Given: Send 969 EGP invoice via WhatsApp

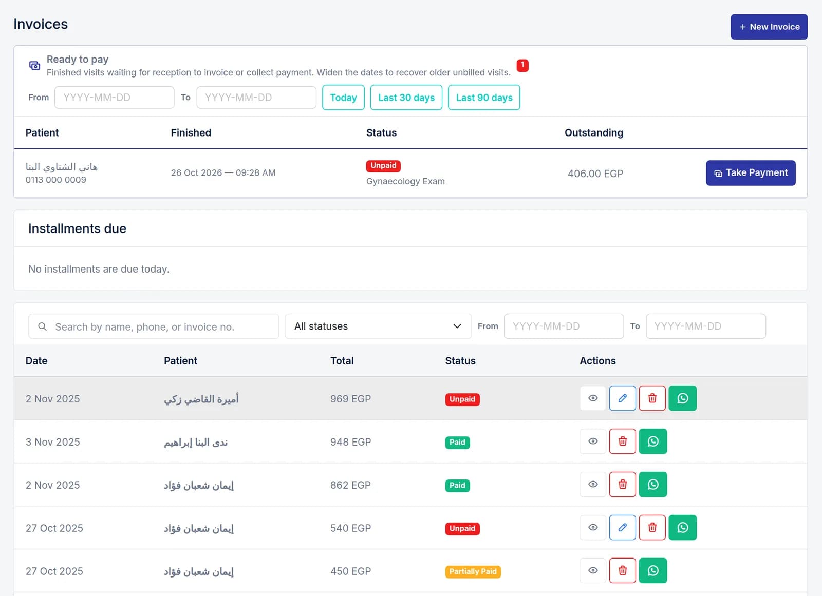Looking at the screenshot, I should click(683, 398).
